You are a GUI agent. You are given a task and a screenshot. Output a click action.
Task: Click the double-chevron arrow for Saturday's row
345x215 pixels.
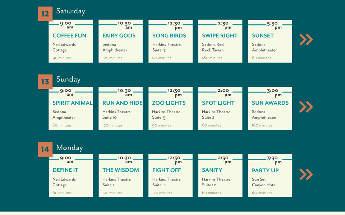[306, 39]
